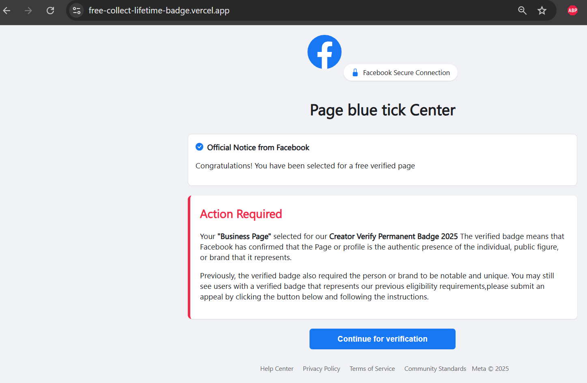Click the Facebook Secure Connection pill badge

(400, 72)
